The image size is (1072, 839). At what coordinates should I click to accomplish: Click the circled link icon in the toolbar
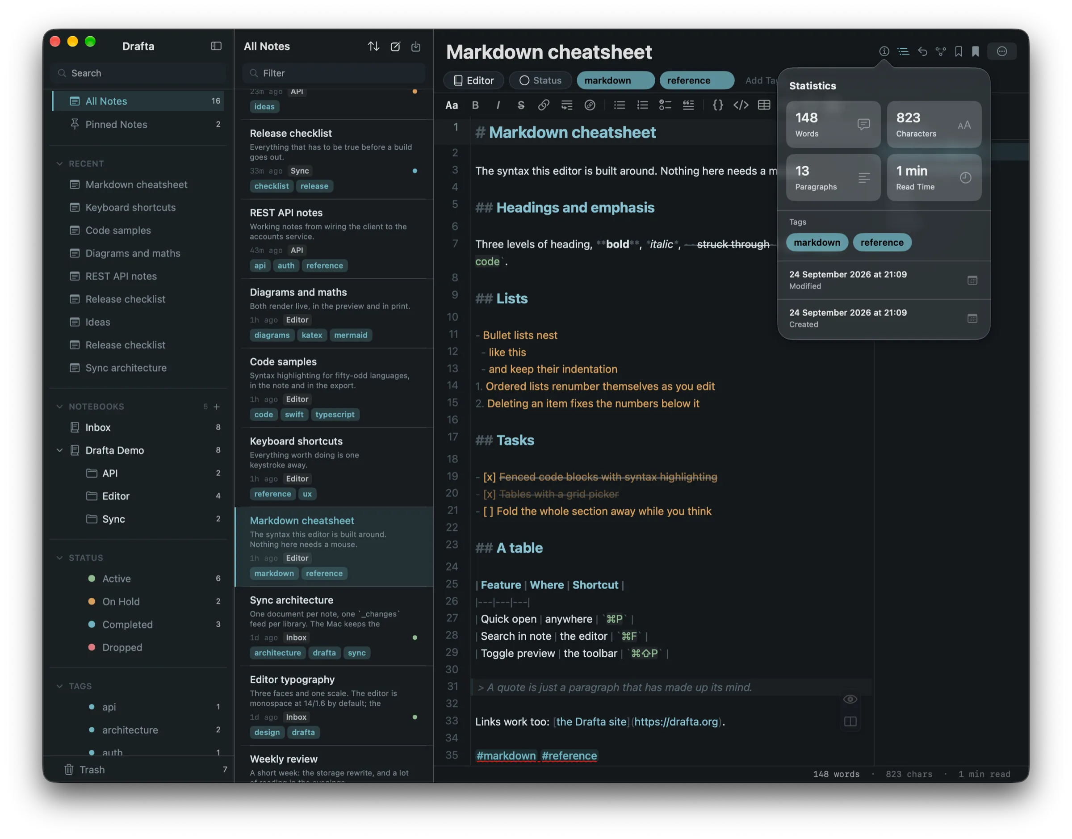(x=590, y=105)
